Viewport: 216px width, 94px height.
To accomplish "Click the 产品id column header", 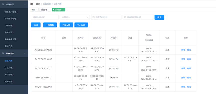I will 114,38.
